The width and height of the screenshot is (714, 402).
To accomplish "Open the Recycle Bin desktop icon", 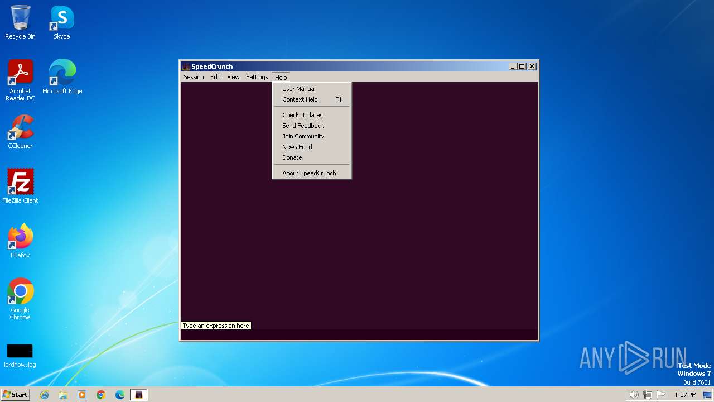I will [x=20, y=22].
